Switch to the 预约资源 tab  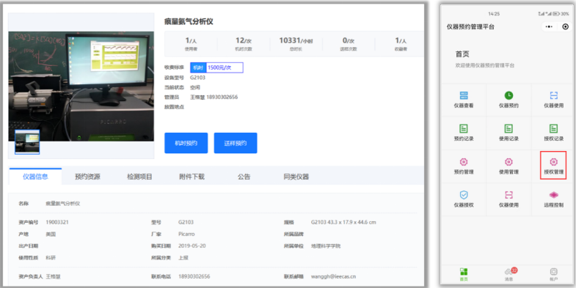tap(87, 177)
